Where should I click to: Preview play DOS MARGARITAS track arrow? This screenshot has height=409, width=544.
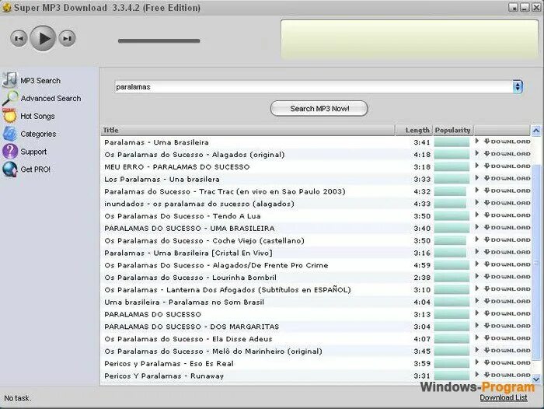point(477,325)
